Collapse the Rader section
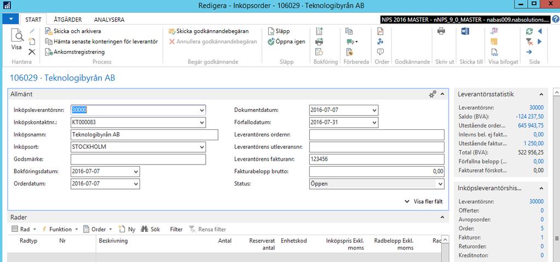Image resolution: width=560 pixels, height=262 pixels. (x=442, y=217)
